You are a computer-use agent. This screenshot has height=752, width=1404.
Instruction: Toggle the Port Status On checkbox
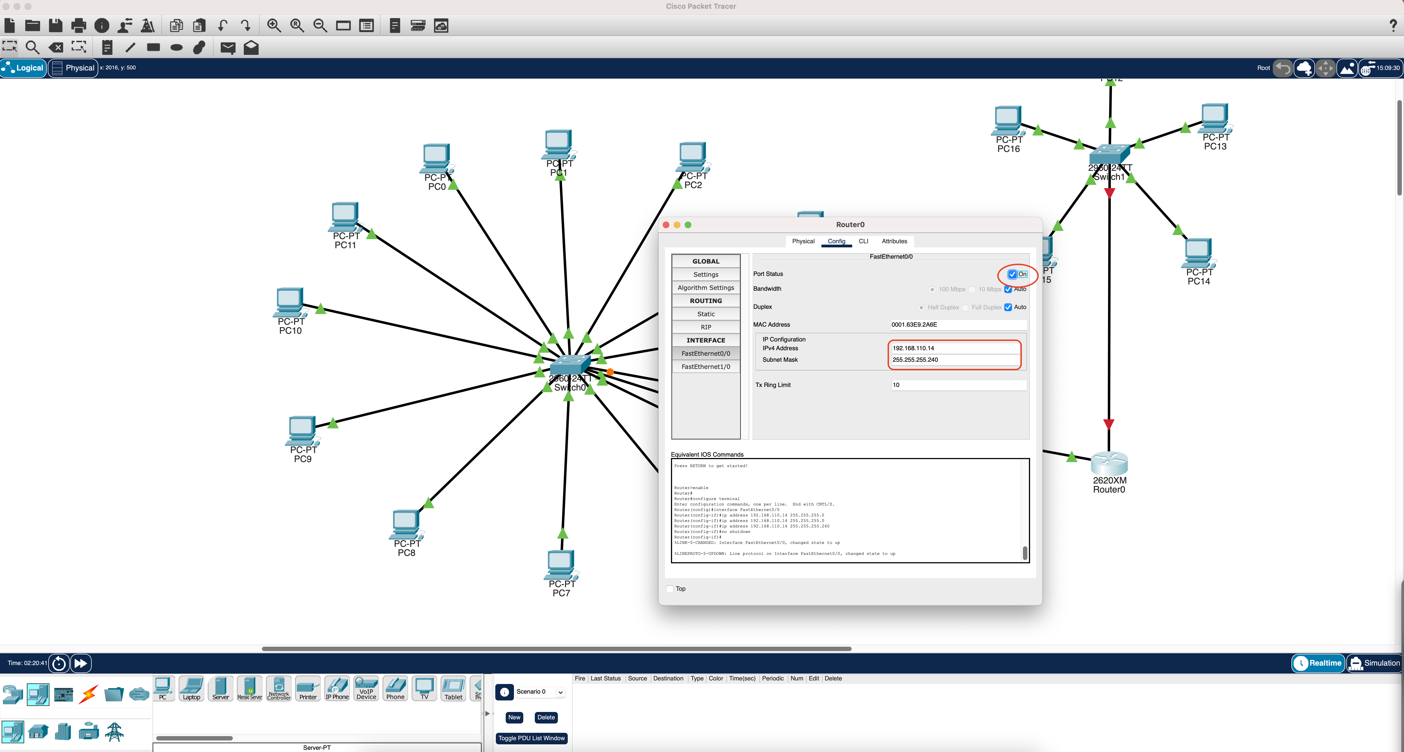click(1012, 275)
